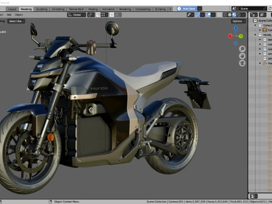
Task: Go to the Shading workspace tab
Action: [x=93, y=9]
